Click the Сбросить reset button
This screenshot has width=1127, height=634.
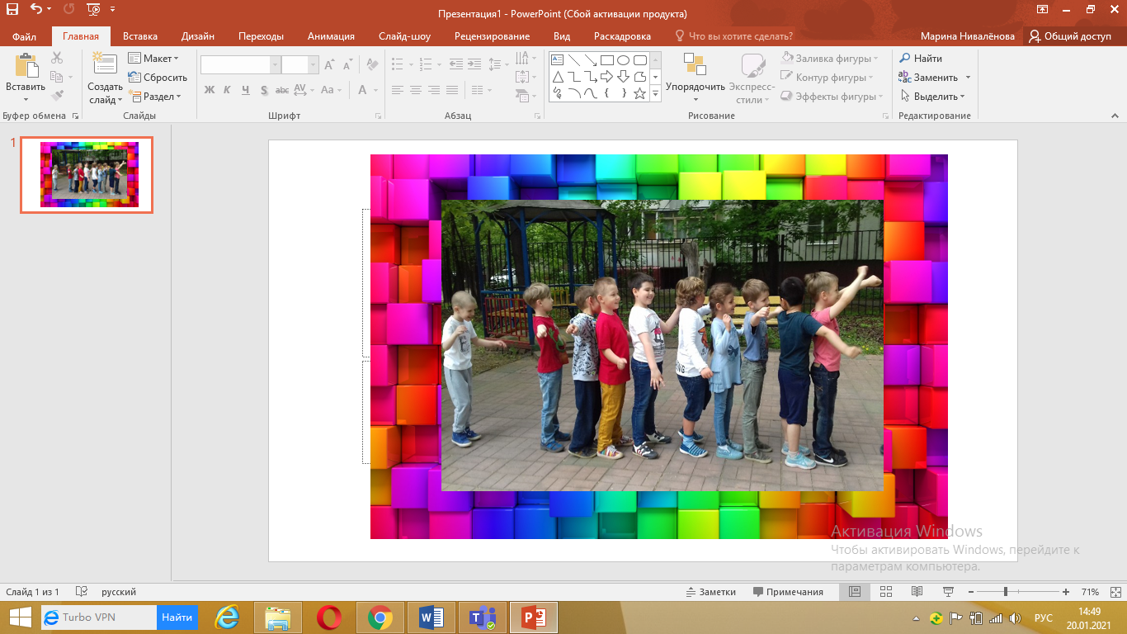coord(158,78)
